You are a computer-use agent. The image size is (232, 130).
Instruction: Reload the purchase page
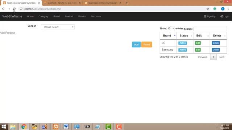tap(14, 9)
